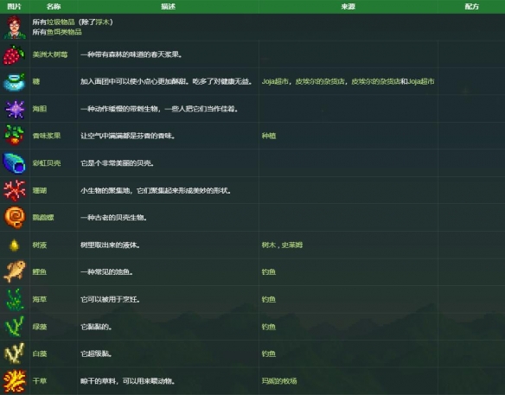Open the 美洲大树莓 item name link
The image size is (505, 395).
click(50, 54)
